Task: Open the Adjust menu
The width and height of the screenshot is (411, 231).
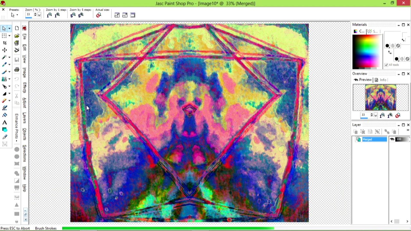Action: [x=24, y=103]
